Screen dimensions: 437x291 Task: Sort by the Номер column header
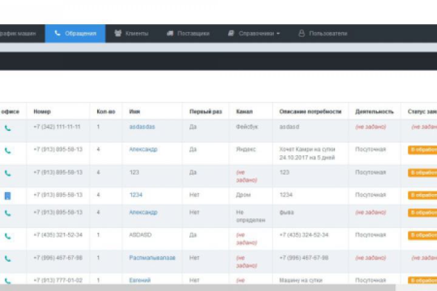point(42,112)
